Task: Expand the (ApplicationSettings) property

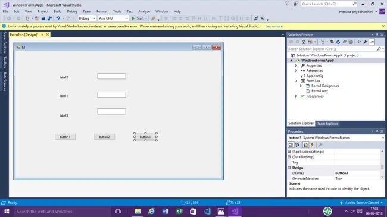Action: pos(289,152)
